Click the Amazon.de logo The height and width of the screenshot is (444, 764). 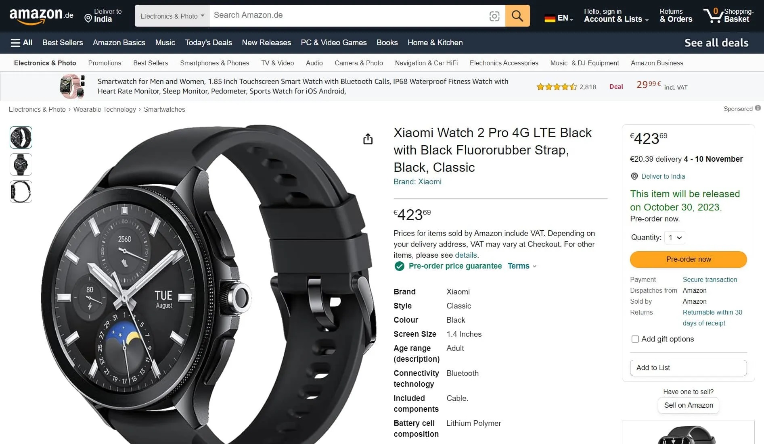pyautogui.click(x=41, y=16)
